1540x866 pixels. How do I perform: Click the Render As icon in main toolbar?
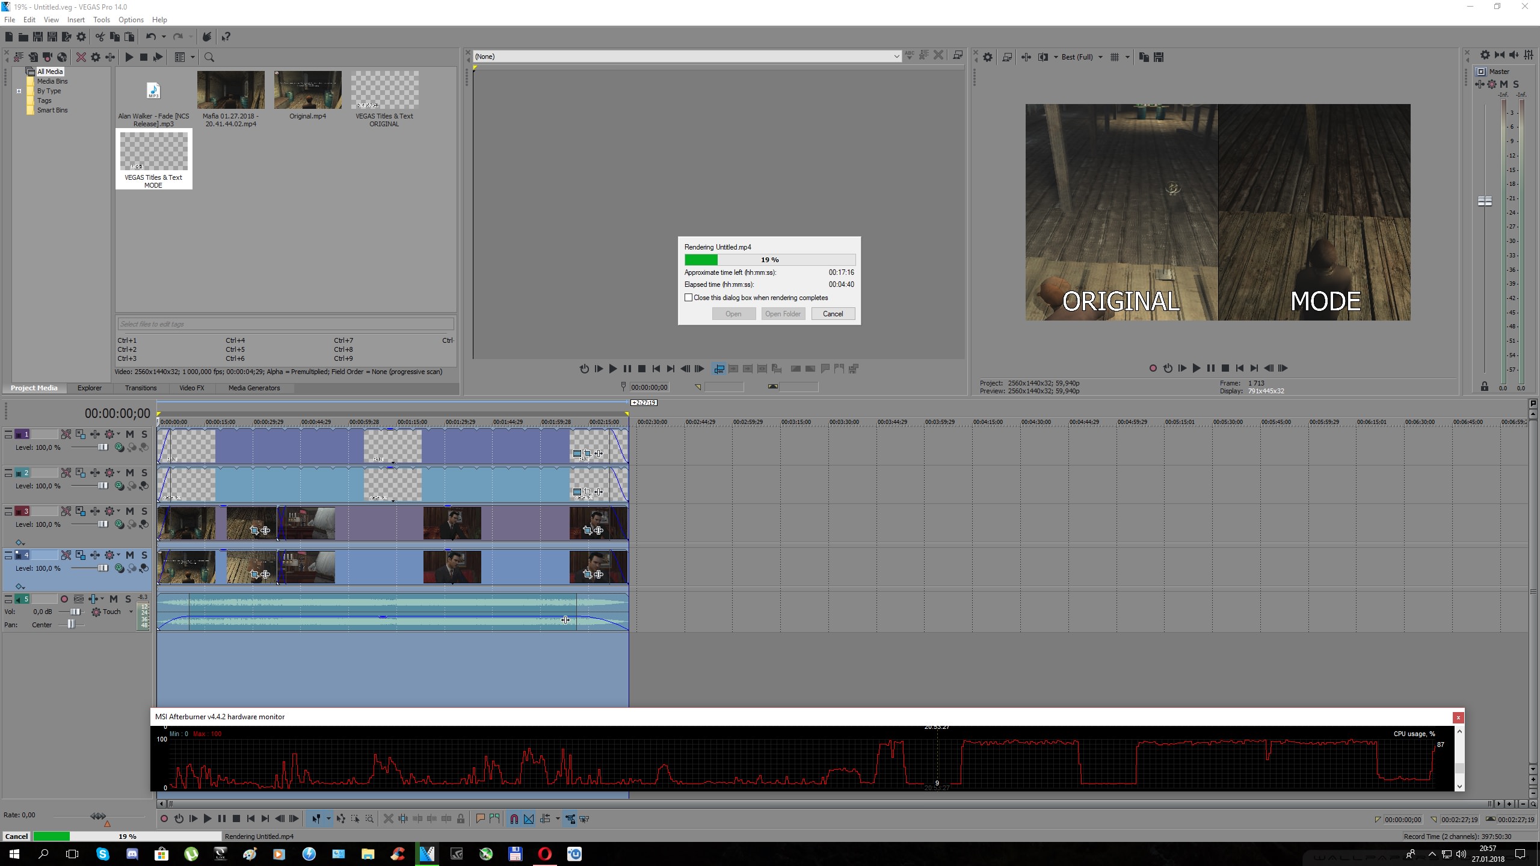pyautogui.click(x=66, y=37)
